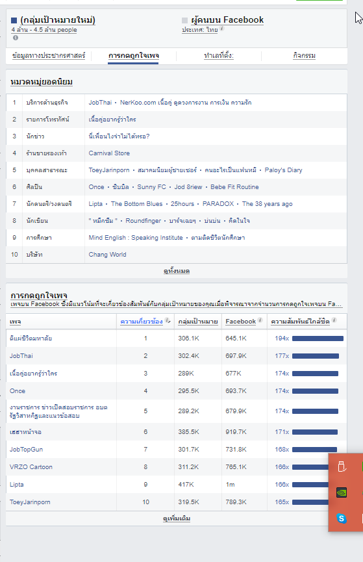Open Skype icon in system tray popup
The width and height of the screenshot is (363, 562).
click(342, 518)
